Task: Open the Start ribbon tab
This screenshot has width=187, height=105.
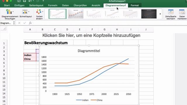Action: point(7,5)
